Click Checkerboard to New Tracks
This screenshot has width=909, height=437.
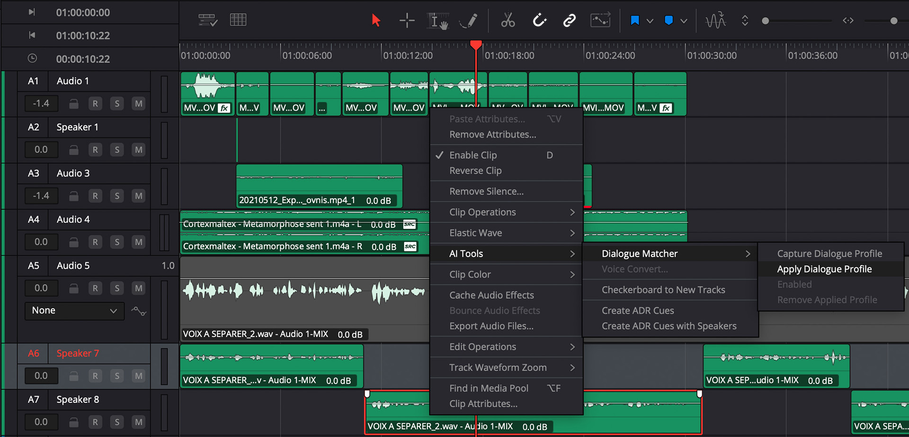coord(663,290)
